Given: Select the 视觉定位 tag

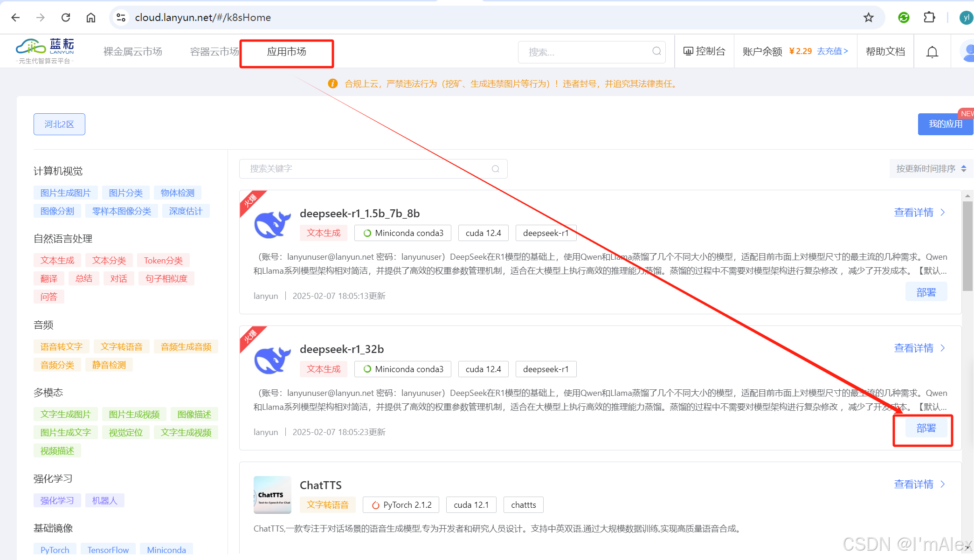Looking at the screenshot, I should click(126, 433).
